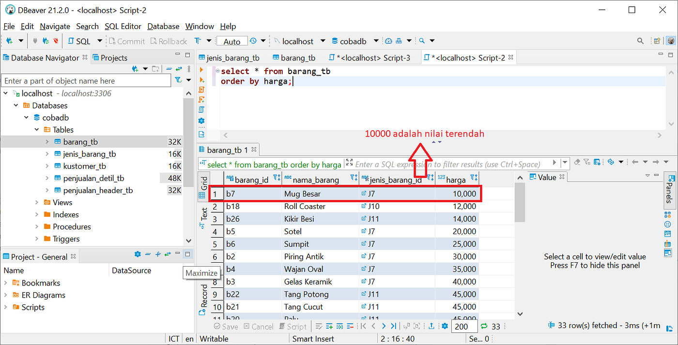
Task: Add a new row using the green plus icon
Action: [329, 326]
